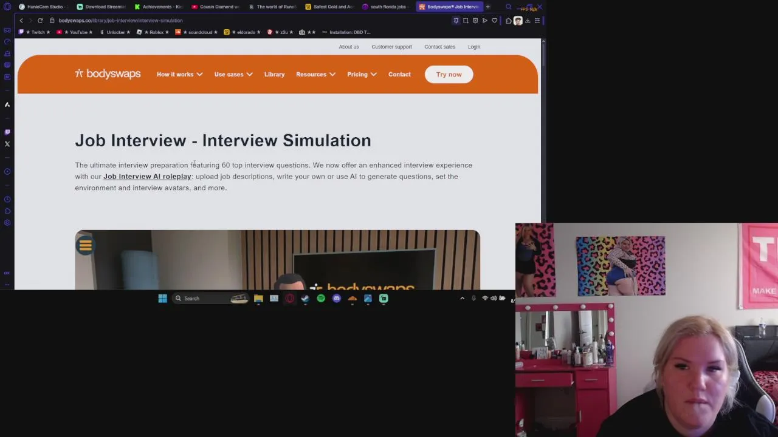The image size is (778, 437).
Task: Open the Contact nav item
Action: coord(399,74)
